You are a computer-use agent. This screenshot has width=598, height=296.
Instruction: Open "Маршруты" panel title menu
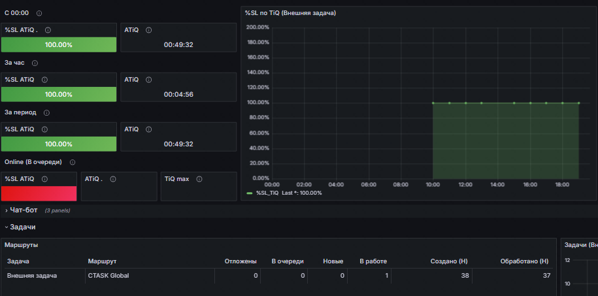[x=21, y=245]
